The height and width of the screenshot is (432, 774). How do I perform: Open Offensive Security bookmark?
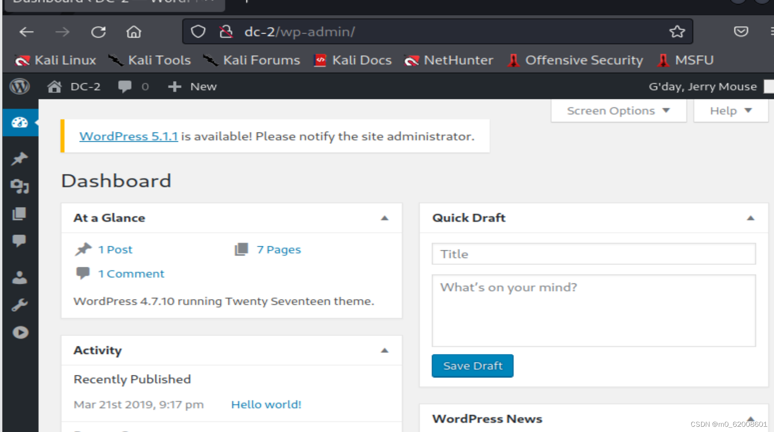(x=575, y=60)
